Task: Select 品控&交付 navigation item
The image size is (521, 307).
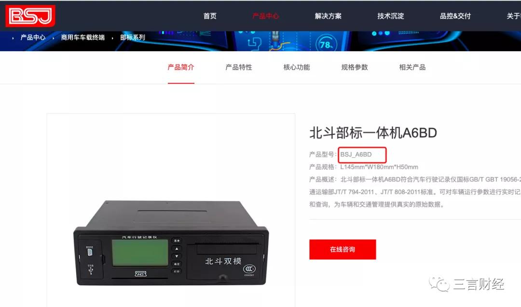Action: (455, 16)
